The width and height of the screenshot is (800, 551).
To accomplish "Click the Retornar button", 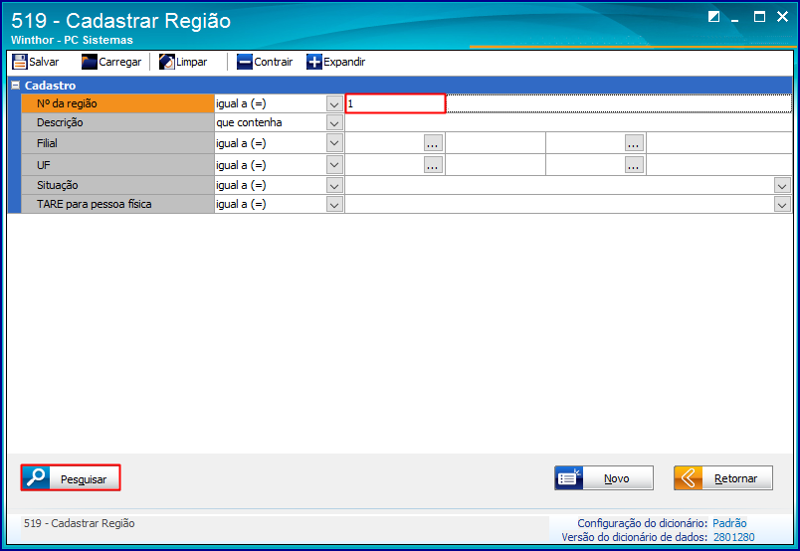I will 723,478.
